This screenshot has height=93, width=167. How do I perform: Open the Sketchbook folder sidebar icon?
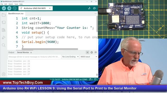(x=4, y=15)
